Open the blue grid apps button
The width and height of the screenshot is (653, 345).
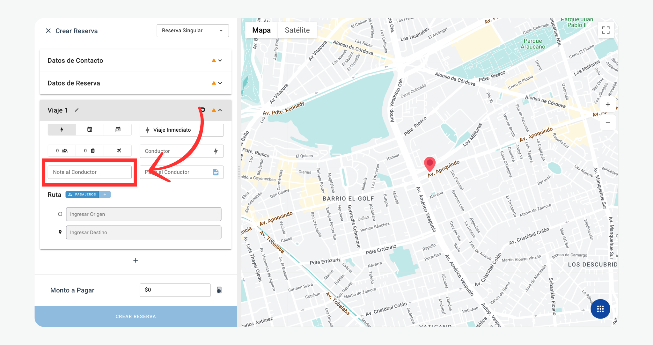click(x=600, y=309)
